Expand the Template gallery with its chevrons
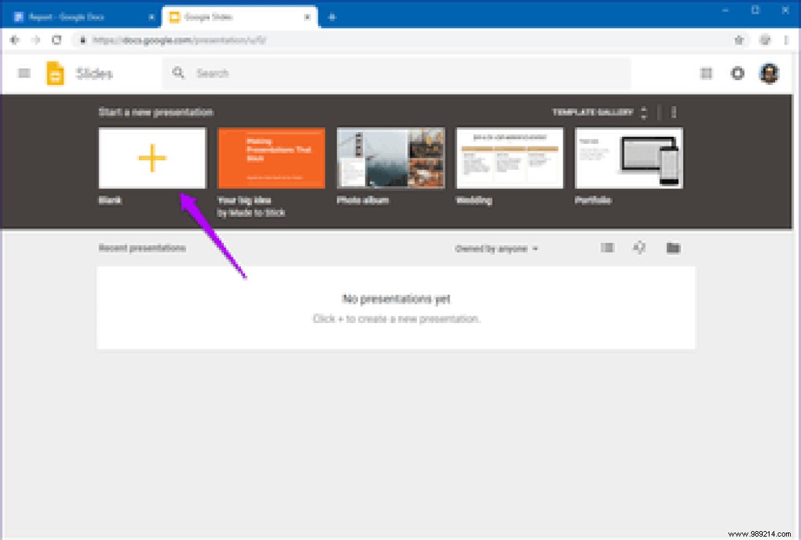Screen dimensions: 801x540 click(x=644, y=112)
